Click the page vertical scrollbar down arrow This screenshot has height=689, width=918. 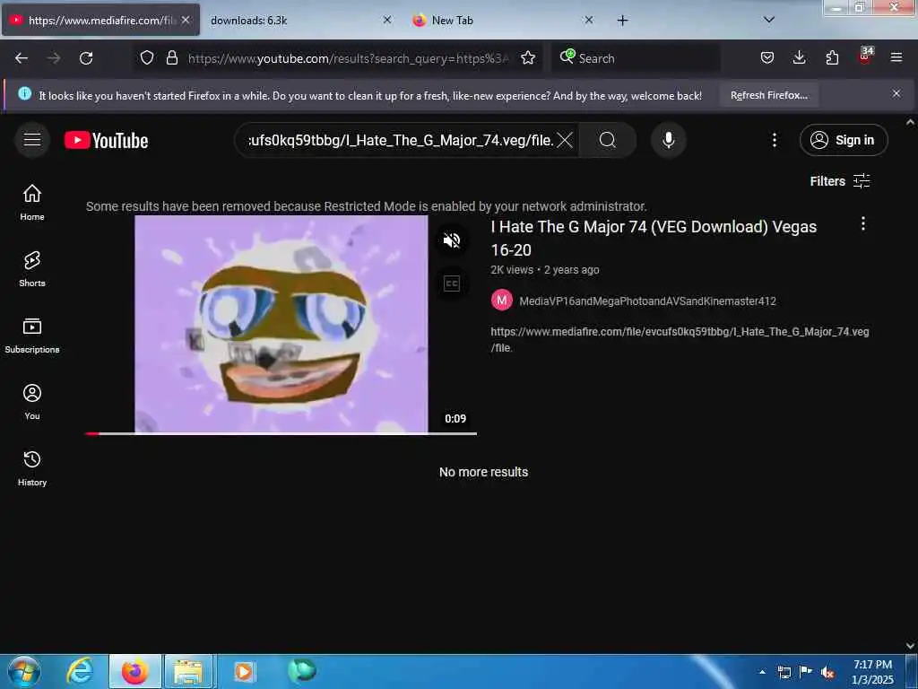coord(911,646)
